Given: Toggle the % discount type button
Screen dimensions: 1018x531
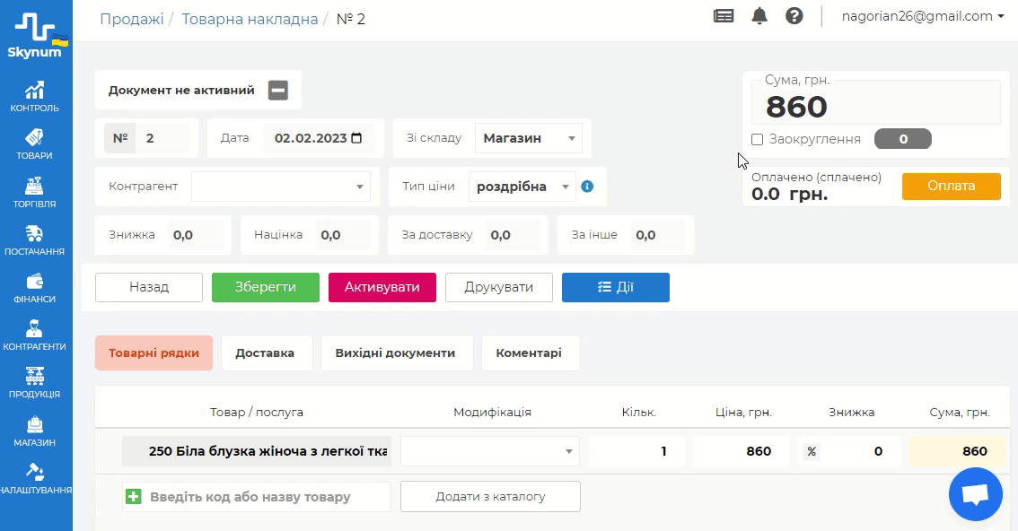Looking at the screenshot, I should coord(812,451).
